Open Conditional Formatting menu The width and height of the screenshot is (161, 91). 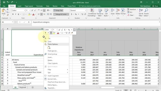[92, 12]
